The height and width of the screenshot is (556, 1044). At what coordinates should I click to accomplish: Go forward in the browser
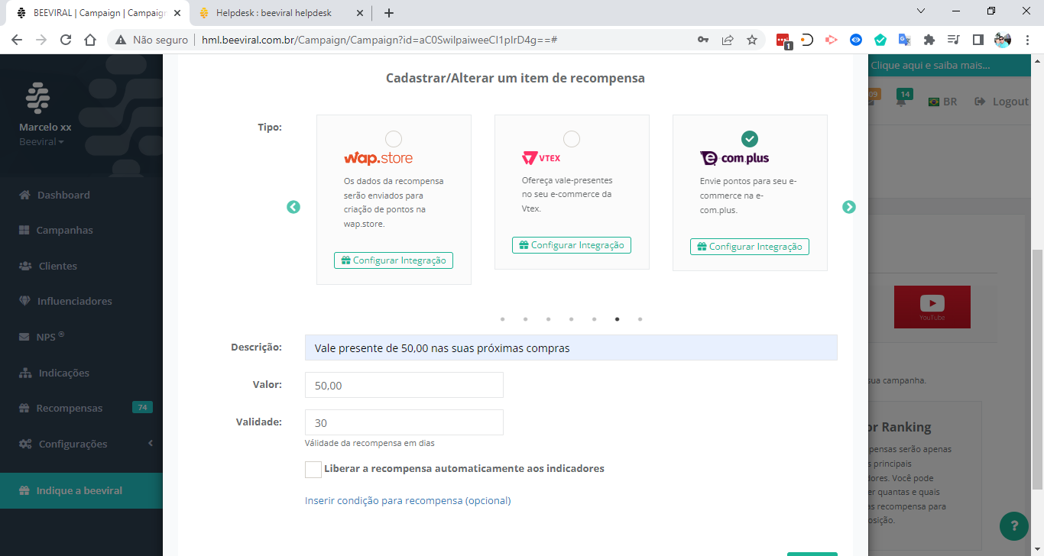coord(41,40)
